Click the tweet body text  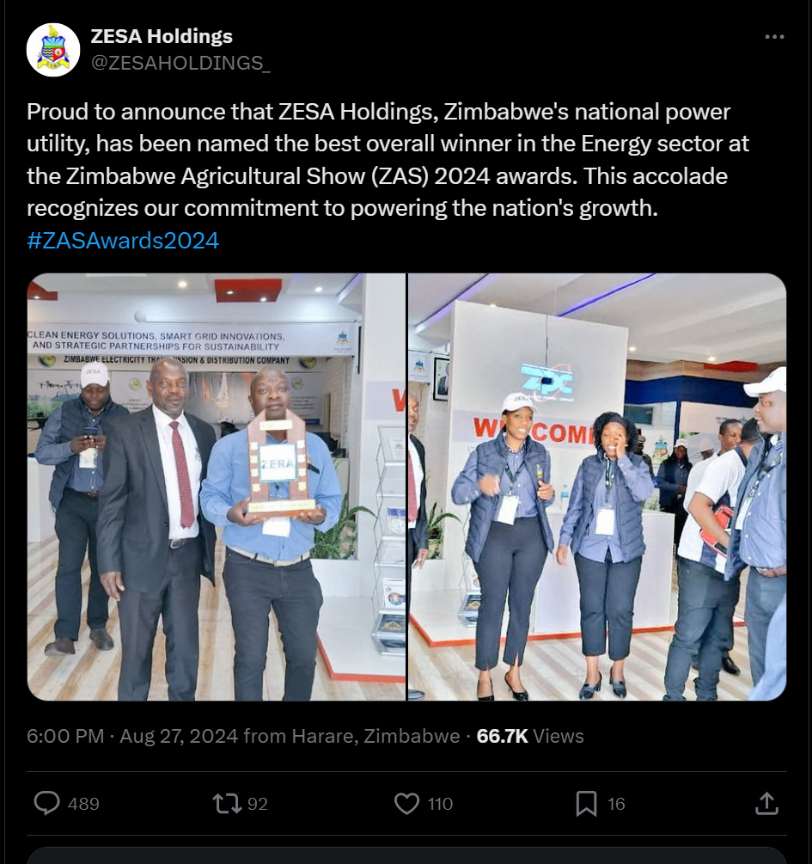click(388, 160)
